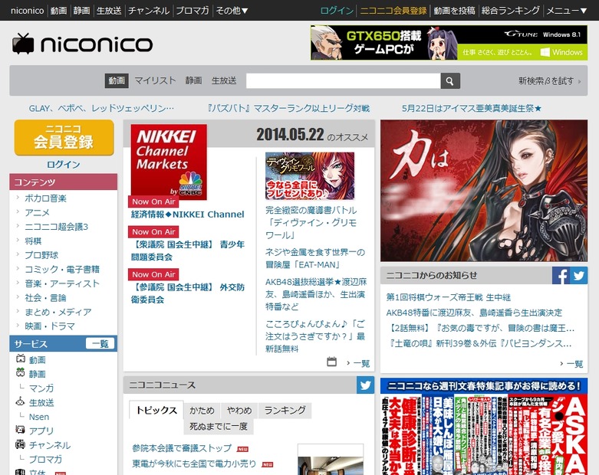
Task: Open the NIKKEI Channel Markets thumbnail
Action: coord(169,162)
